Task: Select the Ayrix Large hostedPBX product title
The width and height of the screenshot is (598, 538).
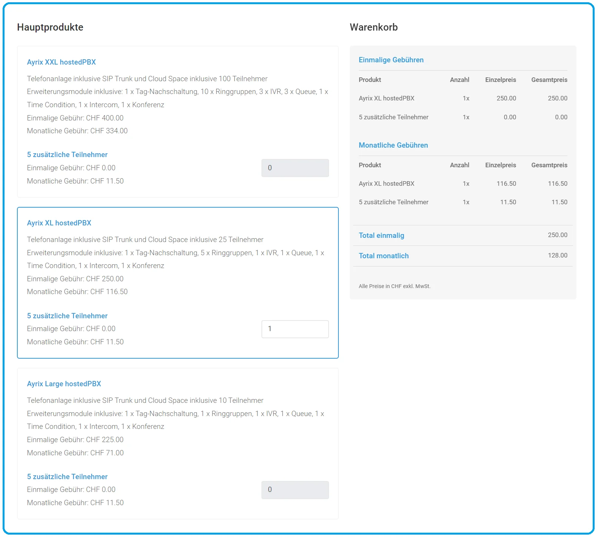Action: [x=64, y=384]
